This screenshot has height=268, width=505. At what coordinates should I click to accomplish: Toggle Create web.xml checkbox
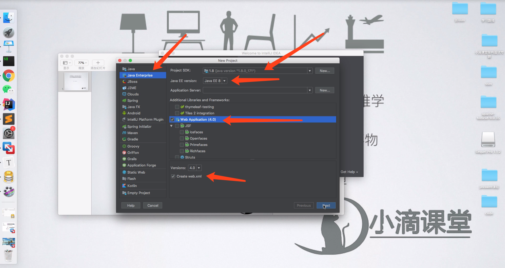pyautogui.click(x=173, y=177)
